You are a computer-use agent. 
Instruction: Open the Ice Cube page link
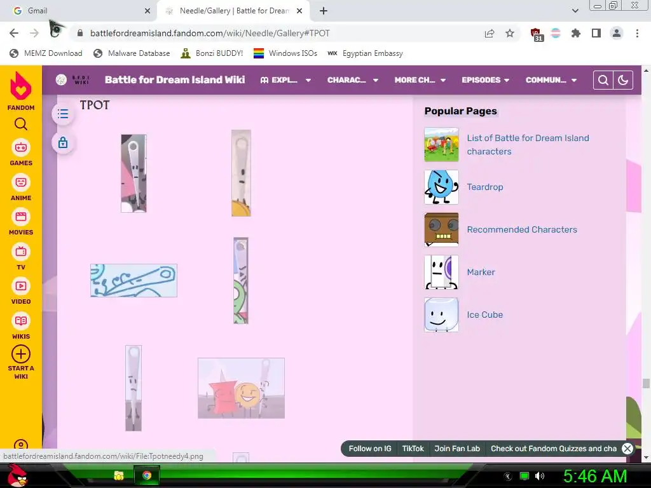(x=484, y=315)
